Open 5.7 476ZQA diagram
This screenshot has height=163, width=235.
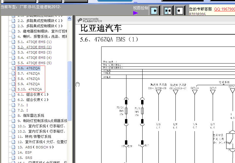[x=29, y=73]
